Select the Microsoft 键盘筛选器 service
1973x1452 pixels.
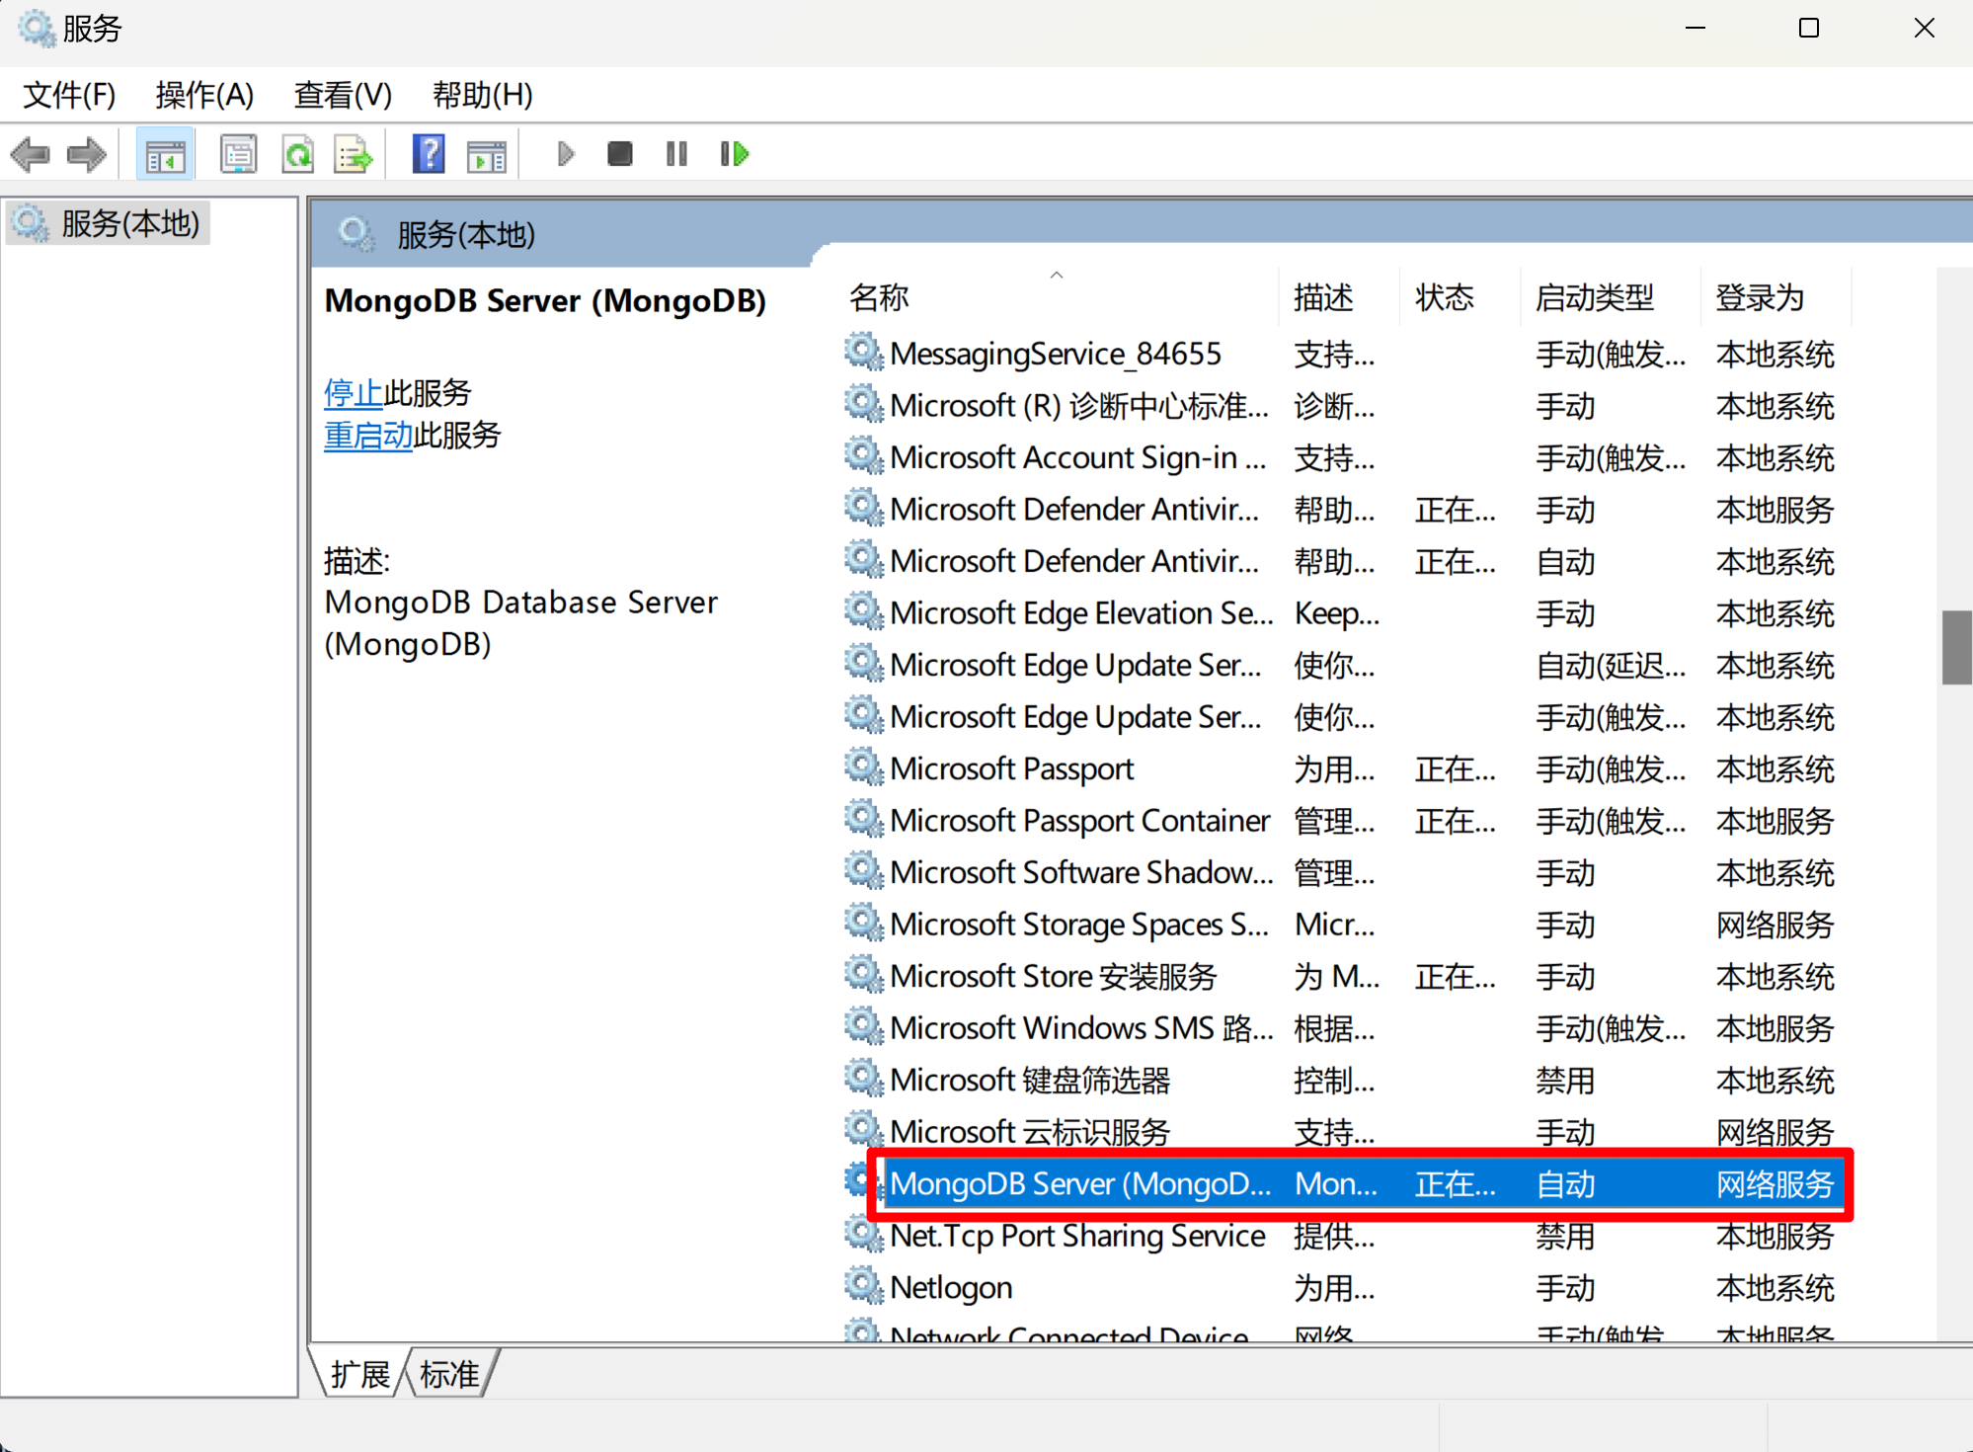click(x=1030, y=1080)
